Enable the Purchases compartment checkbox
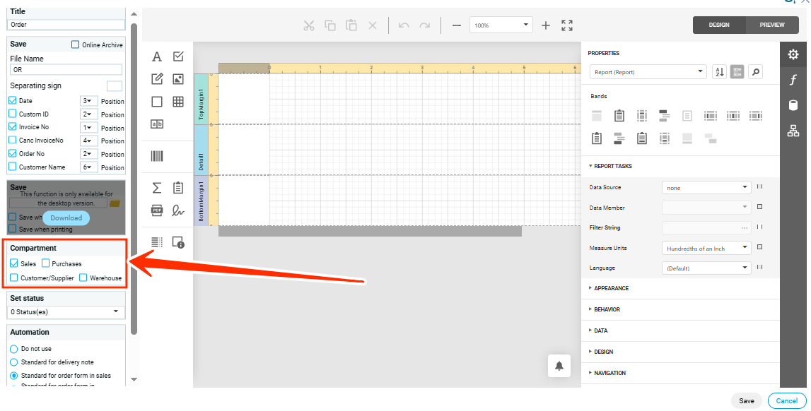The width and height of the screenshot is (811, 411). point(46,263)
